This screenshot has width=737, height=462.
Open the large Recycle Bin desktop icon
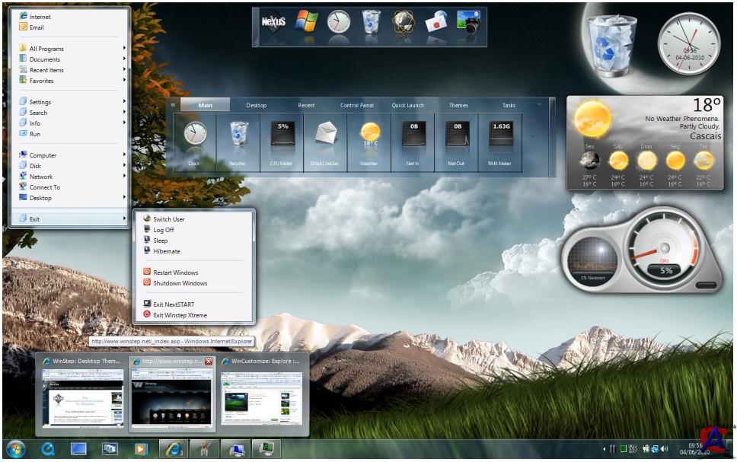612,44
